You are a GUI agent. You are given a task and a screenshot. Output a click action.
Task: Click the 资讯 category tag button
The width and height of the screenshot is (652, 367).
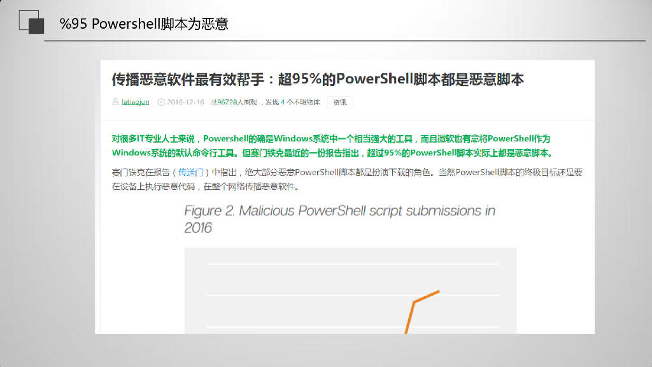point(340,103)
